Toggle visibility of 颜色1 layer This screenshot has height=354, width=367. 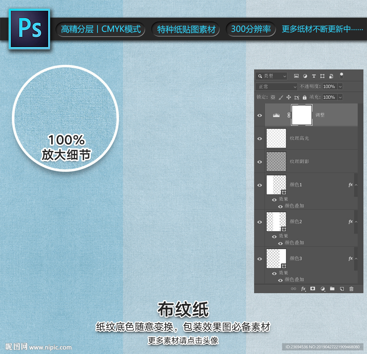click(259, 185)
